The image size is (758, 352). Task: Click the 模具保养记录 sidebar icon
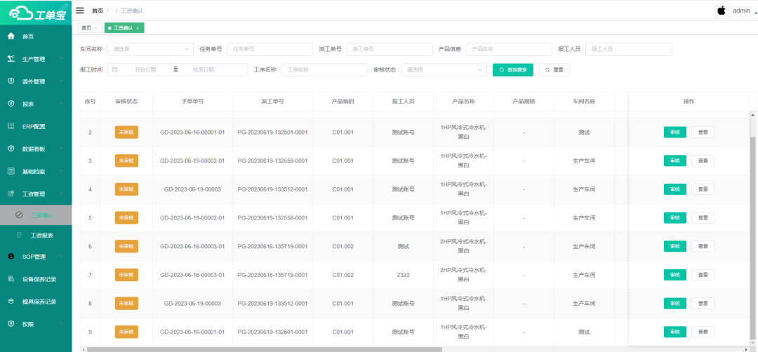[11, 302]
